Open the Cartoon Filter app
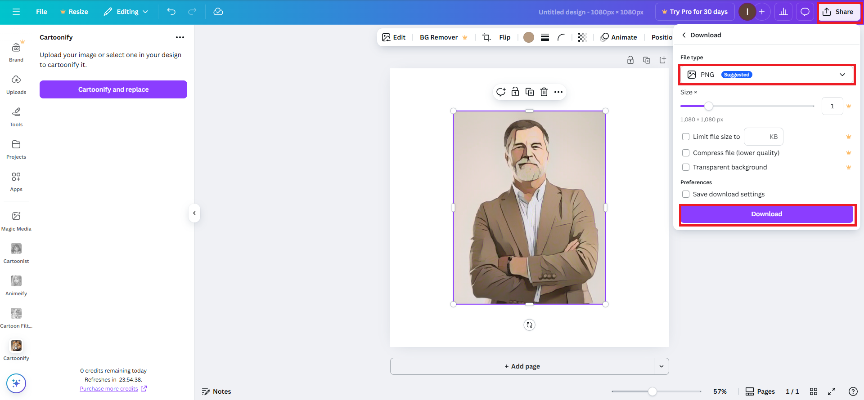This screenshot has height=400, width=864. pyautogui.click(x=16, y=318)
